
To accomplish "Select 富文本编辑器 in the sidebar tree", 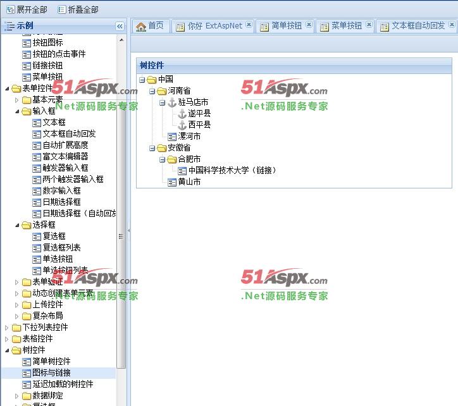I will pyautogui.click(x=65, y=157).
